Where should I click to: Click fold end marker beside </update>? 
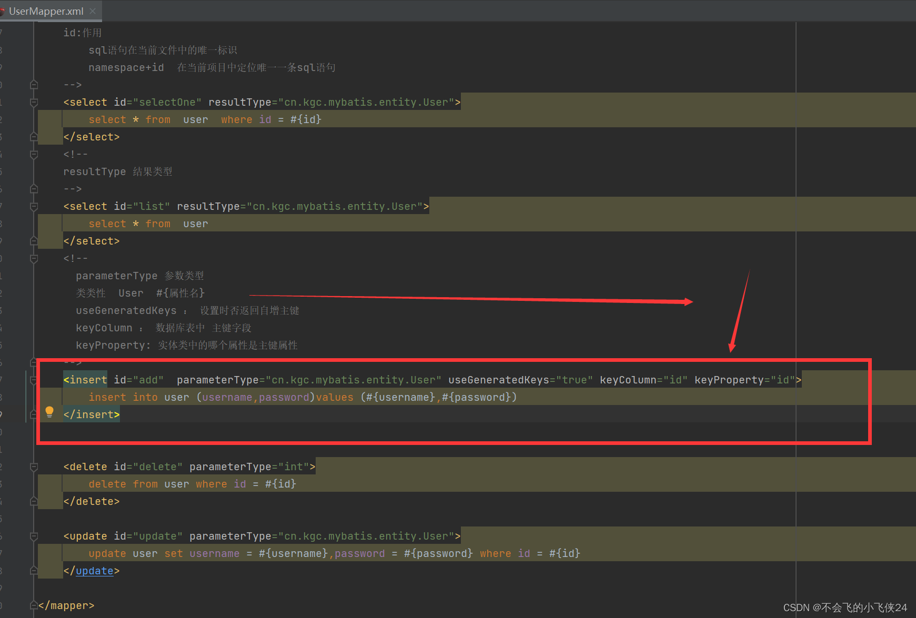[34, 571]
